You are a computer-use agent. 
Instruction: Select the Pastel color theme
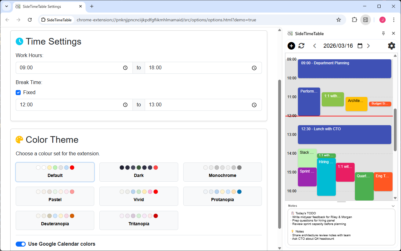point(55,196)
